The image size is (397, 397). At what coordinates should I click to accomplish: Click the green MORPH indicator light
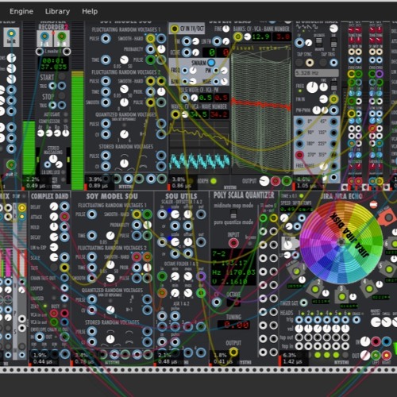click(214, 181)
